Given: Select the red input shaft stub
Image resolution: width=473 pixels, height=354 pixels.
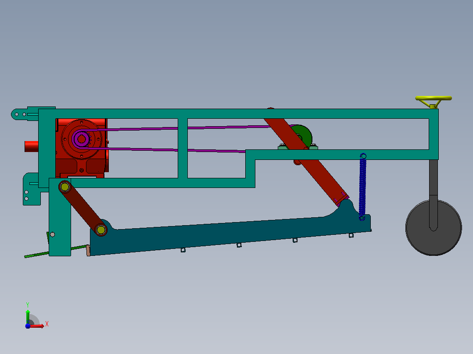Looking at the screenshot, I should click(x=32, y=146).
